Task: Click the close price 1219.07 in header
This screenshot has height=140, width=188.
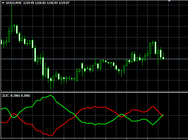Action: (64, 3)
